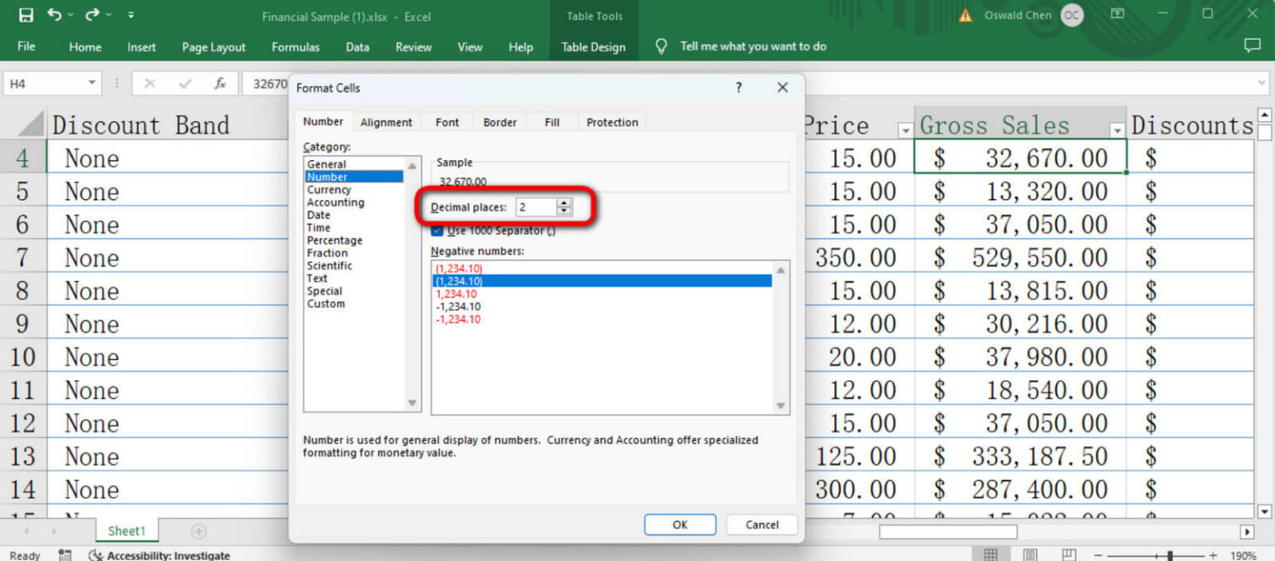Click the Save icon in title bar
This screenshot has width=1275, height=561.
tap(26, 15)
